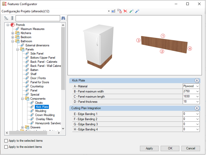Collapse the Panels tree node
The image size is (208, 155).
(x=17, y=49)
